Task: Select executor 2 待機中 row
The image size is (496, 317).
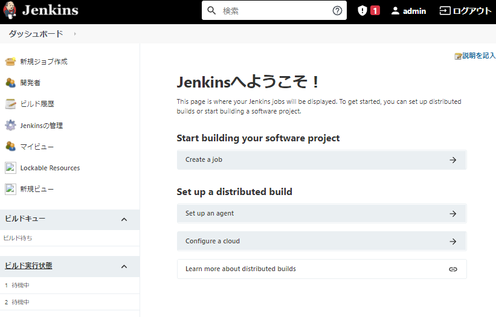Action: (69, 302)
